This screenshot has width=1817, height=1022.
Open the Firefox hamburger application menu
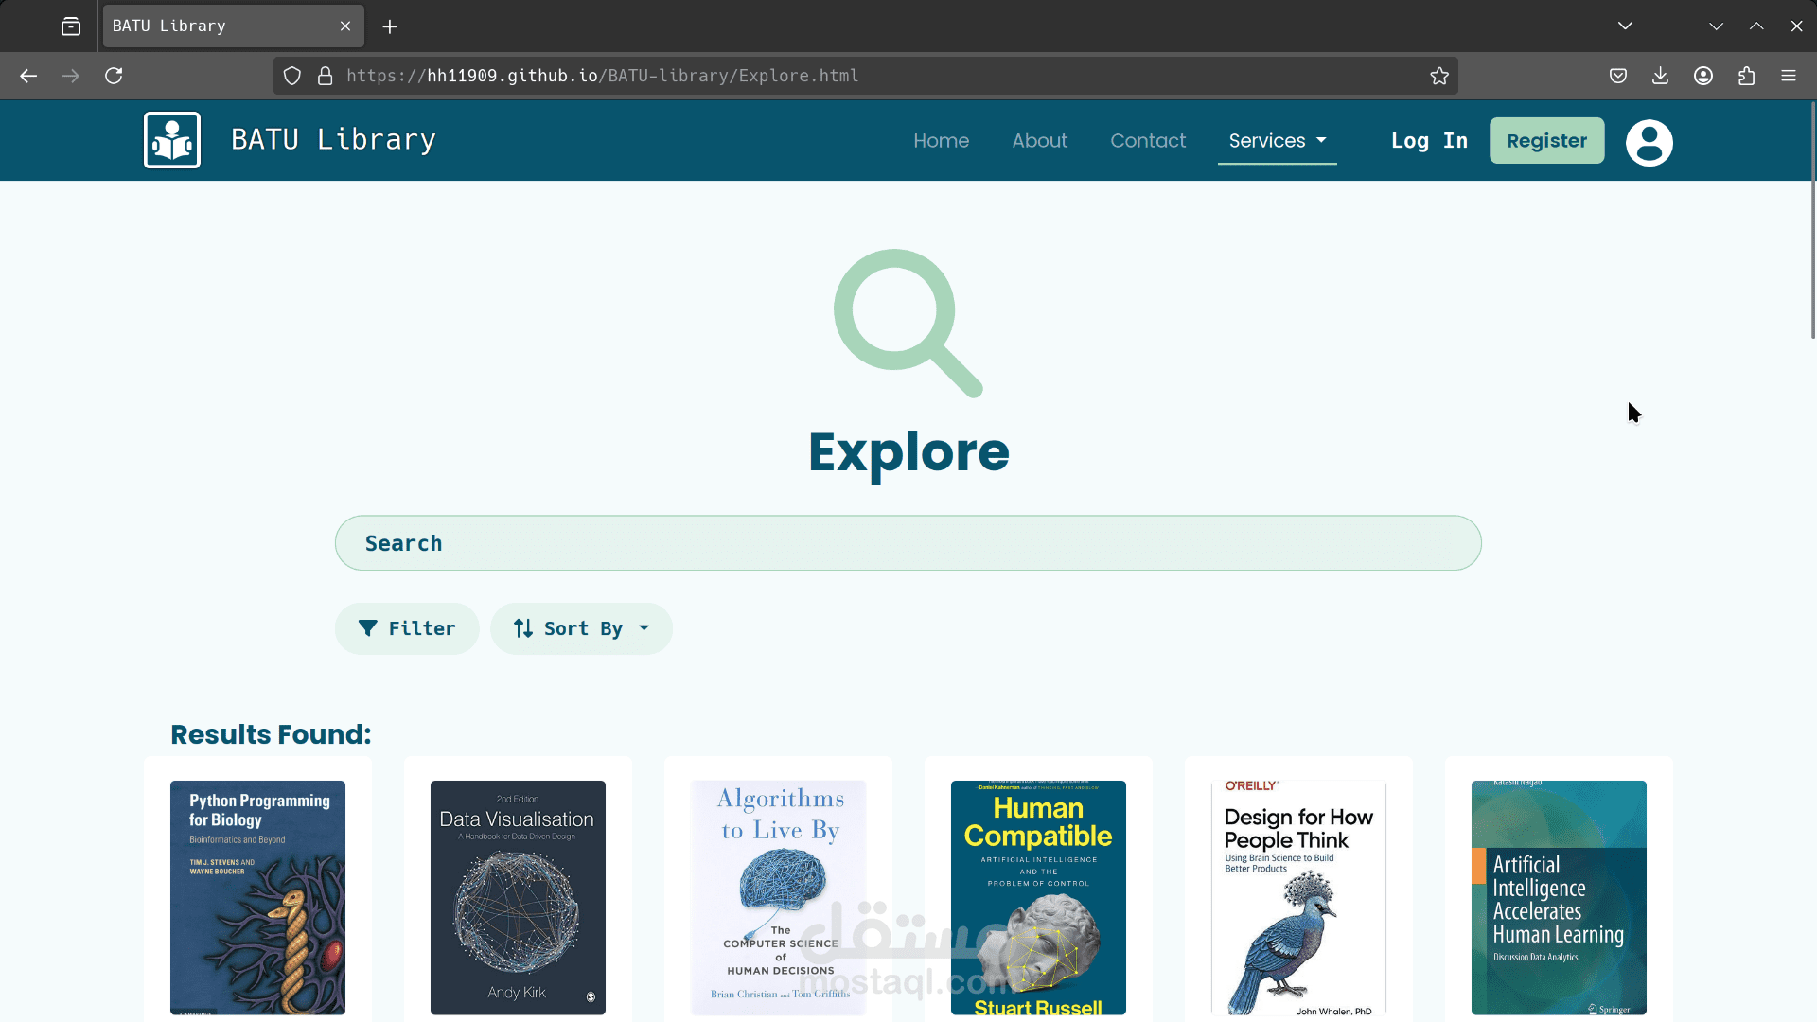[1789, 76]
